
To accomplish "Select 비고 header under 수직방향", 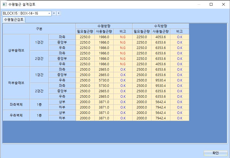I will coord(180,31).
